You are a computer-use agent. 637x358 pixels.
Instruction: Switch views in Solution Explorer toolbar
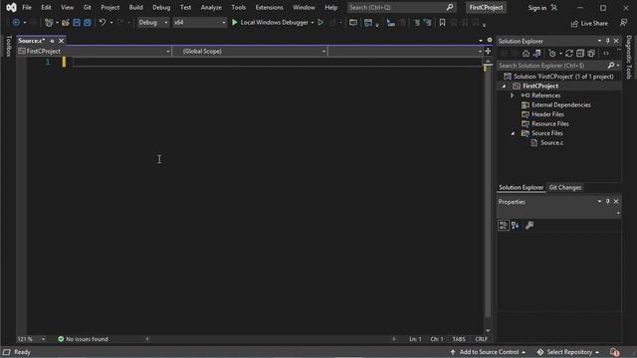[537, 54]
